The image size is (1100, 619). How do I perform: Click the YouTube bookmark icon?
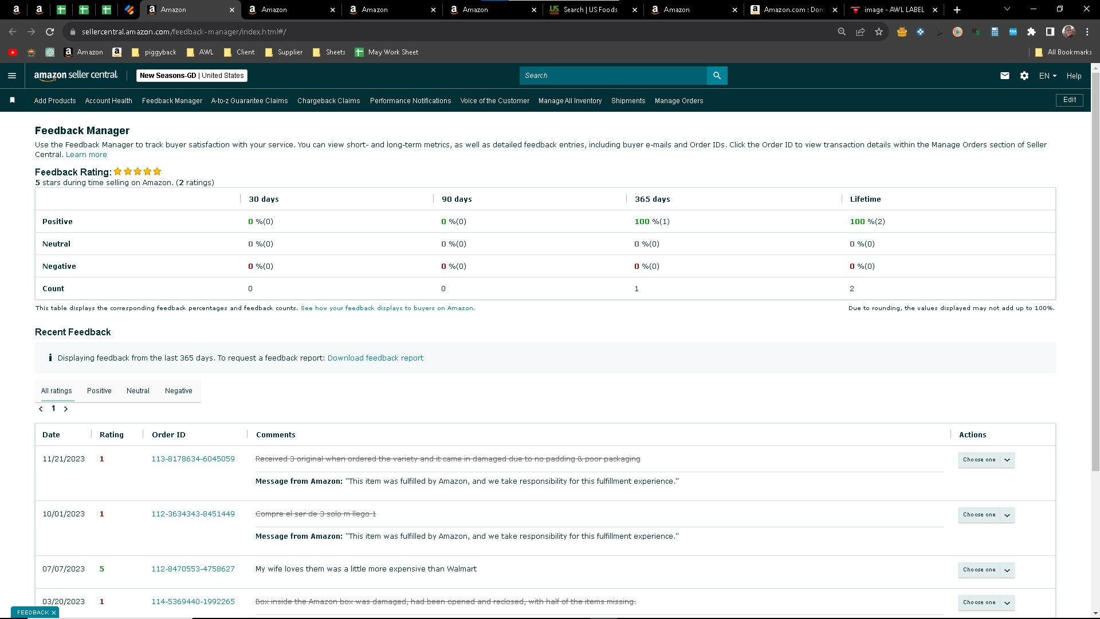pyautogui.click(x=13, y=52)
